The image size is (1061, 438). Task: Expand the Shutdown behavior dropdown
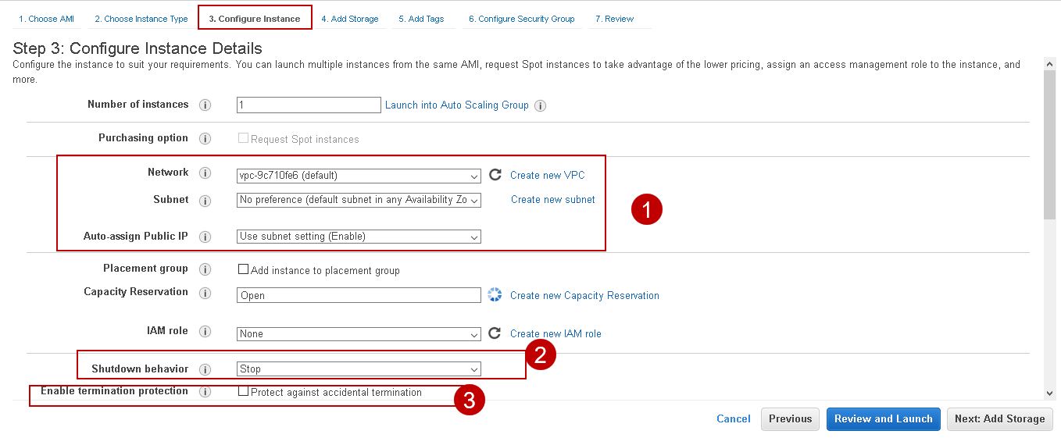[359, 369]
